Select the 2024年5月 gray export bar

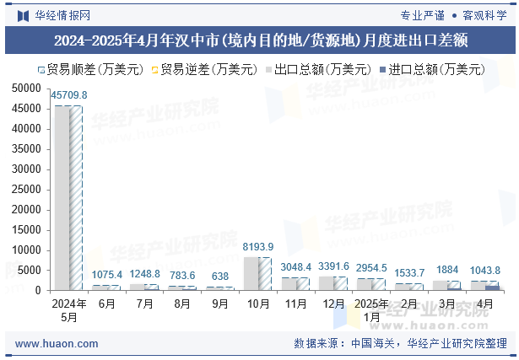pyautogui.click(x=62, y=198)
